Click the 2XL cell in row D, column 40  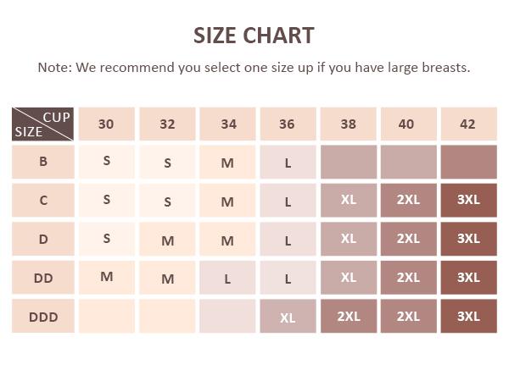(408, 240)
